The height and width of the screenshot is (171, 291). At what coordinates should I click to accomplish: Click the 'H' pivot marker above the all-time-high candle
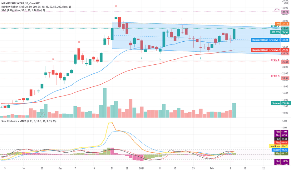pos(116,6)
